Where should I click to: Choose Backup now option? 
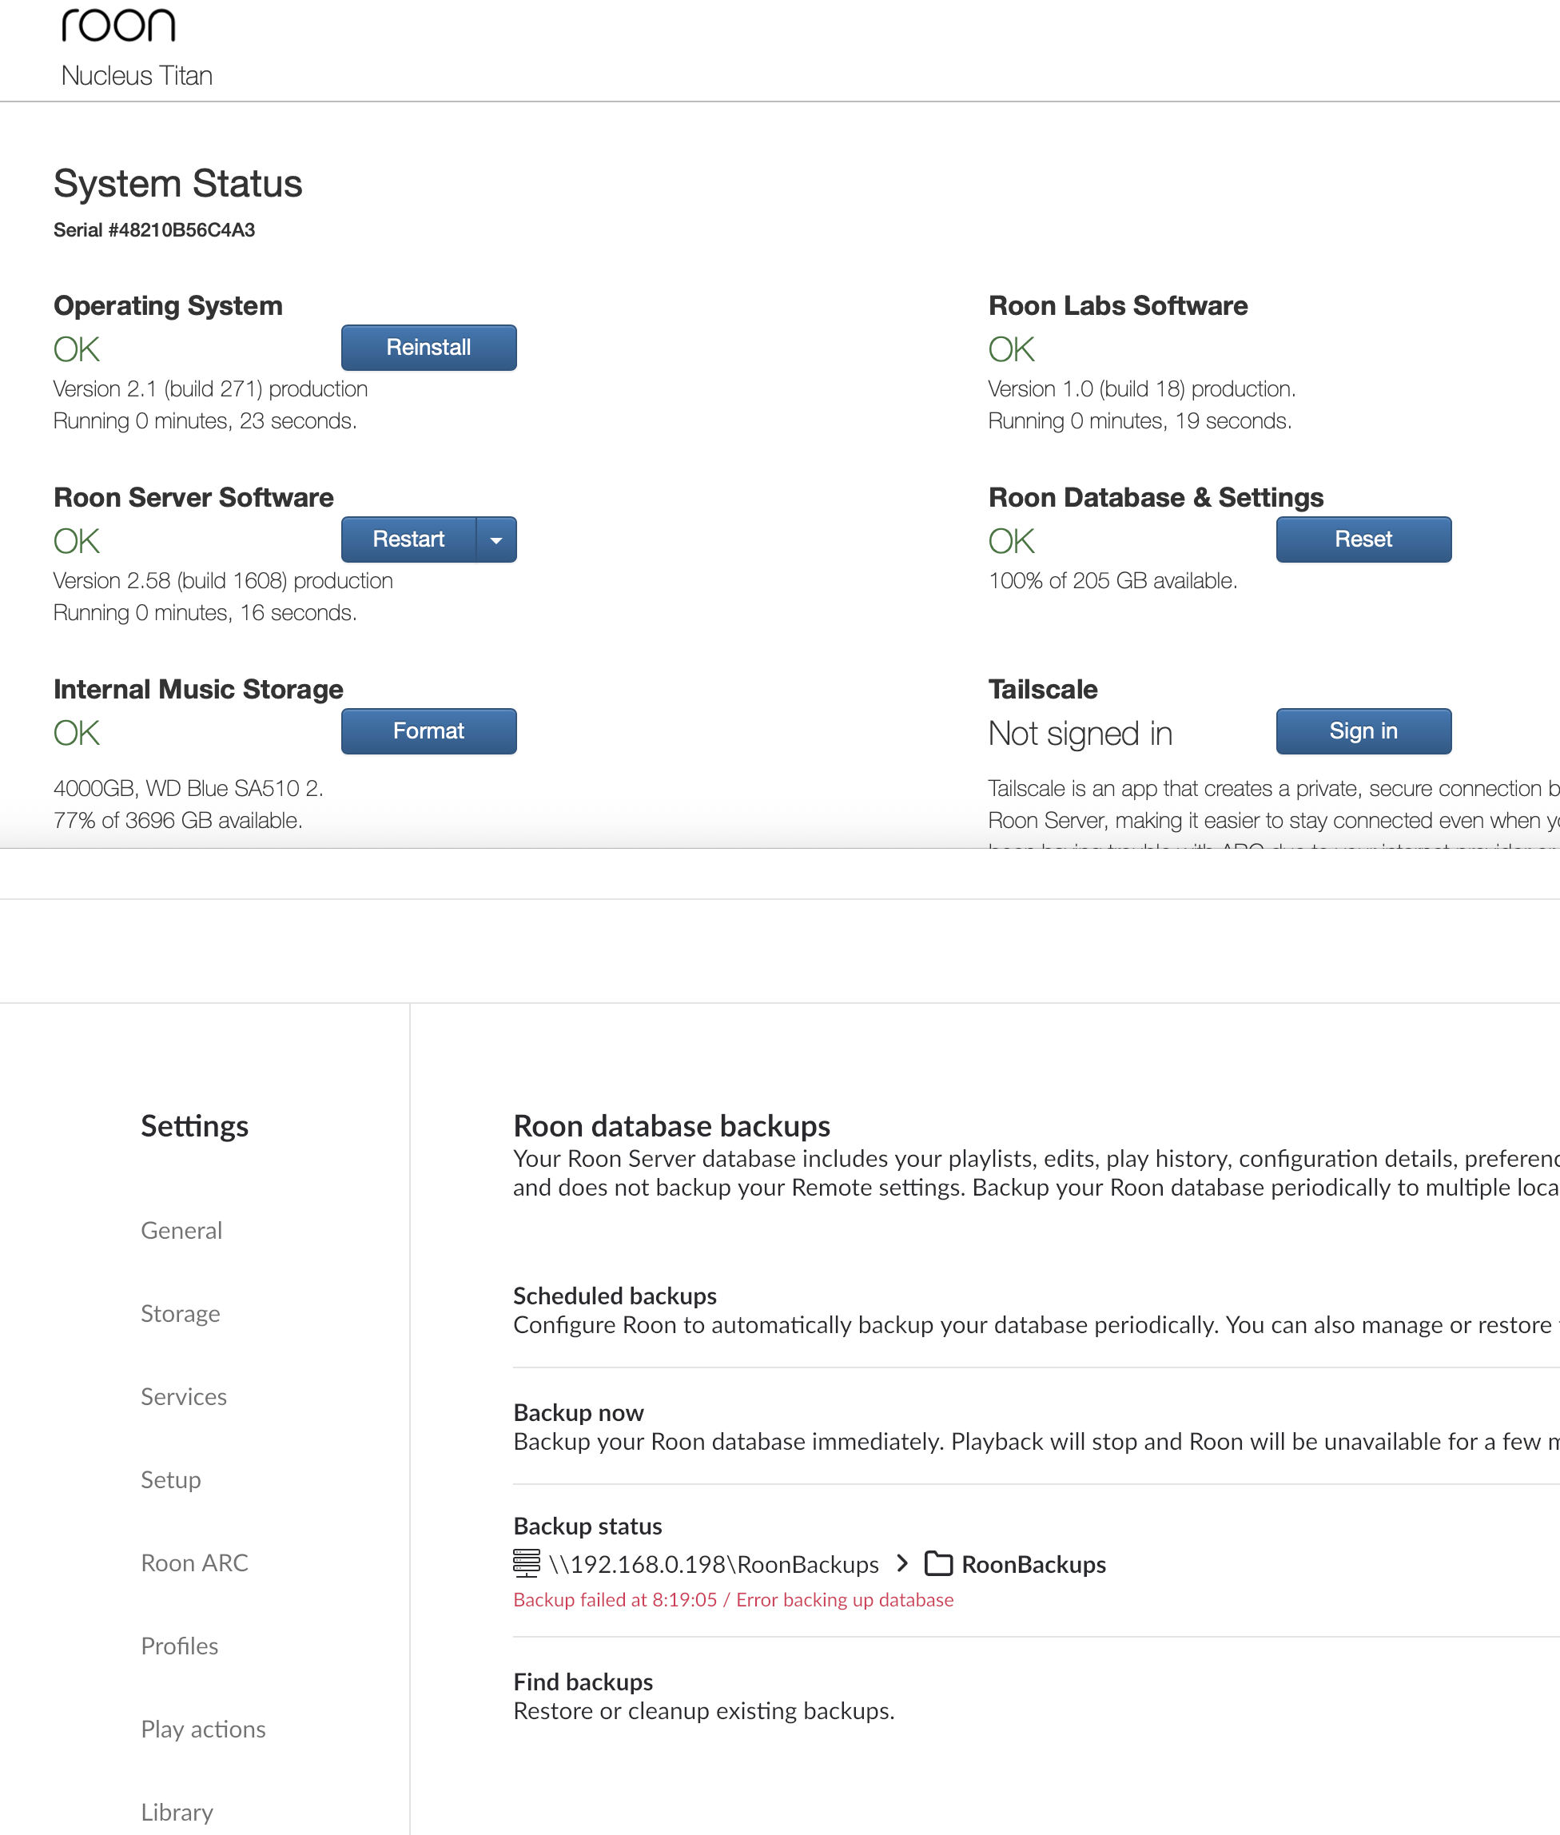(x=579, y=1412)
